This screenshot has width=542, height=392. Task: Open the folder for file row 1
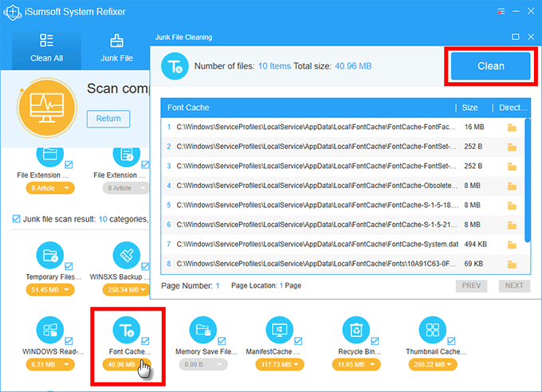512,127
